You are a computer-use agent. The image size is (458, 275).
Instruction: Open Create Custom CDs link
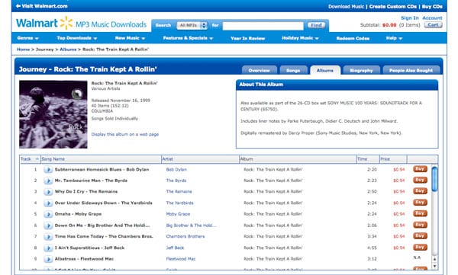(393, 6)
